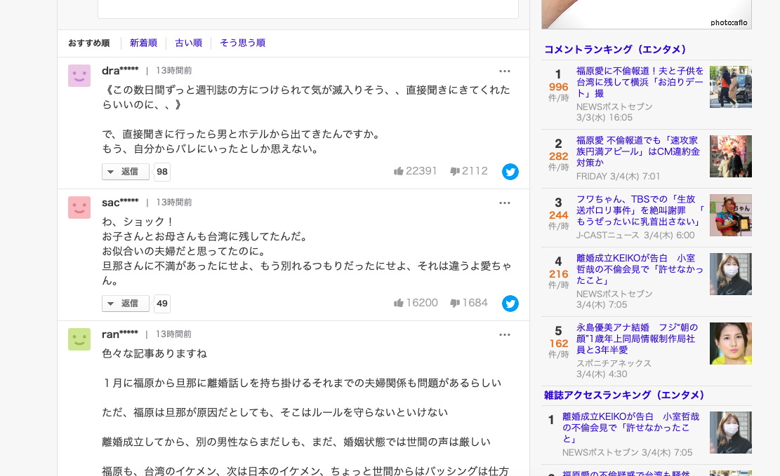Click the photo:aflo image at top right
The image size is (780, 476).
pos(646,15)
